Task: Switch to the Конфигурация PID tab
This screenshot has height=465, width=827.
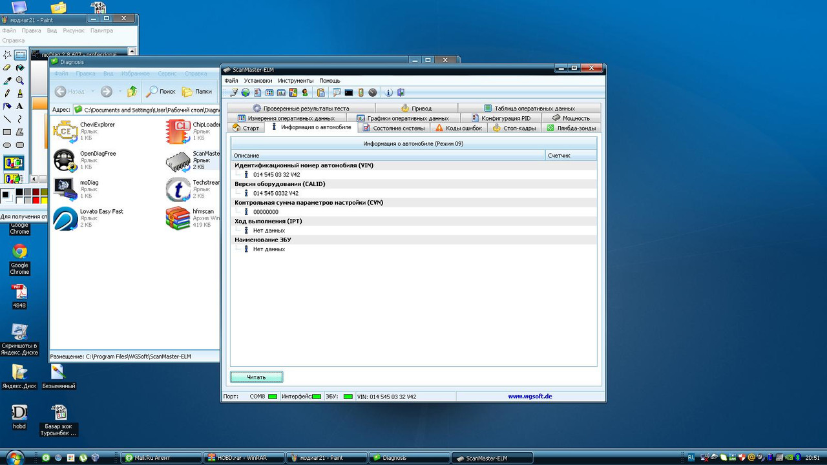Action: (501, 118)
